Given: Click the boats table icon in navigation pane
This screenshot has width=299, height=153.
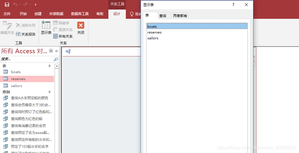Looking at the screenshot, I should pyautogui.click(x=6, y=71).
